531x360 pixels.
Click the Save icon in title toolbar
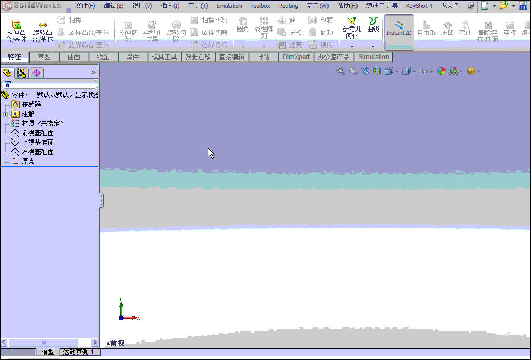click(523, 5)
